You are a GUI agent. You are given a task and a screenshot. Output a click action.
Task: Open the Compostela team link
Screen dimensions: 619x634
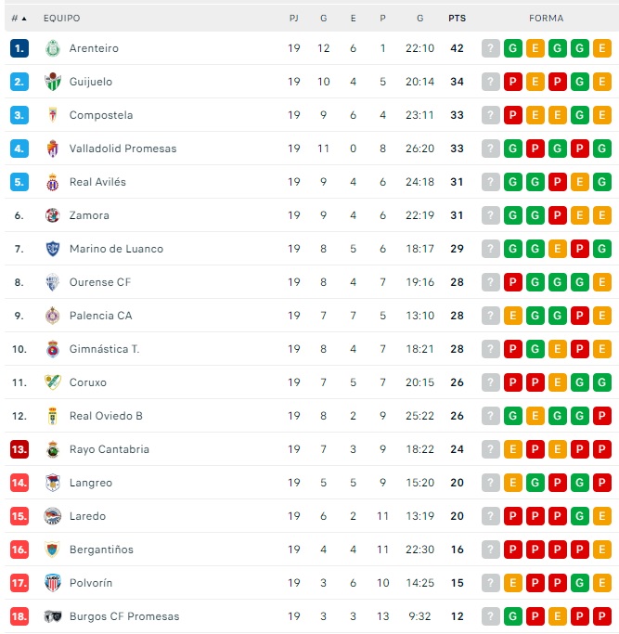click(101, 115)
